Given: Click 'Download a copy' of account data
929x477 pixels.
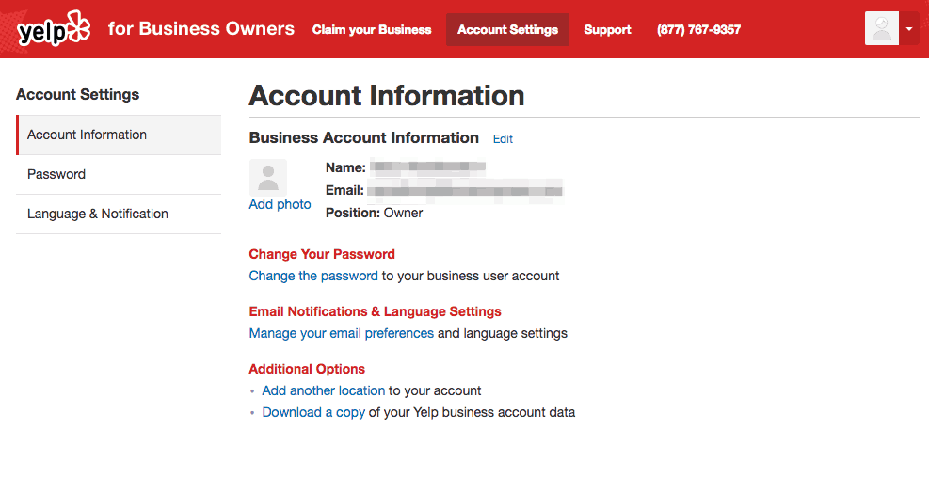Looking at the screenshot, I should (313, 413).
